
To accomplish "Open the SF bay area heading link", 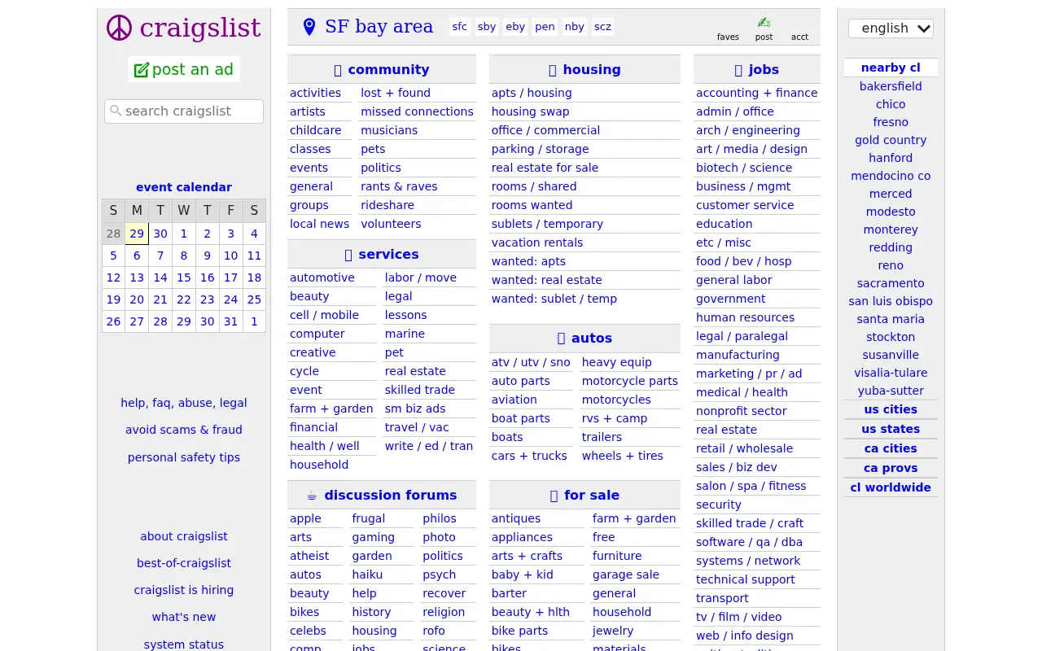I will pos(379,27).
